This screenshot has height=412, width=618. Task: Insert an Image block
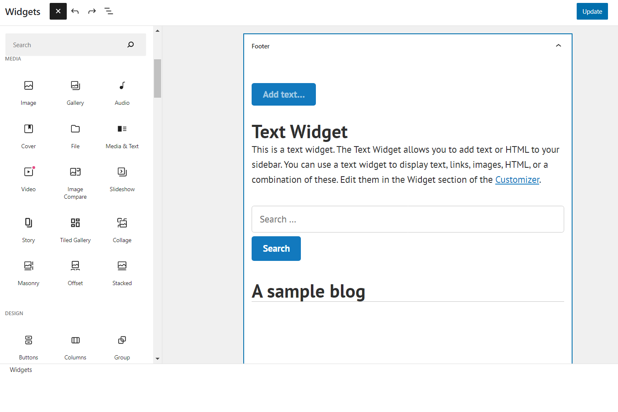pos(28,93)
